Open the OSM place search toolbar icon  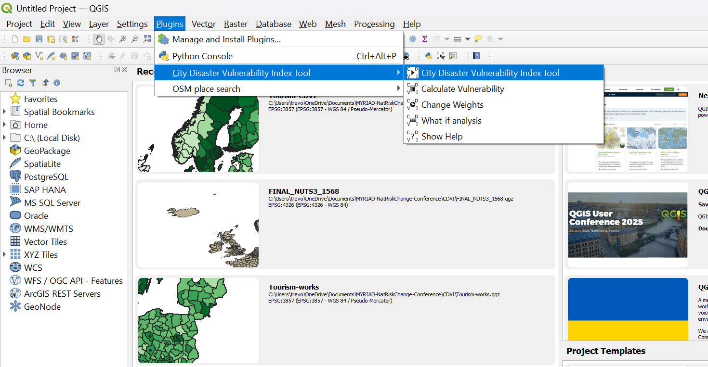453,56
